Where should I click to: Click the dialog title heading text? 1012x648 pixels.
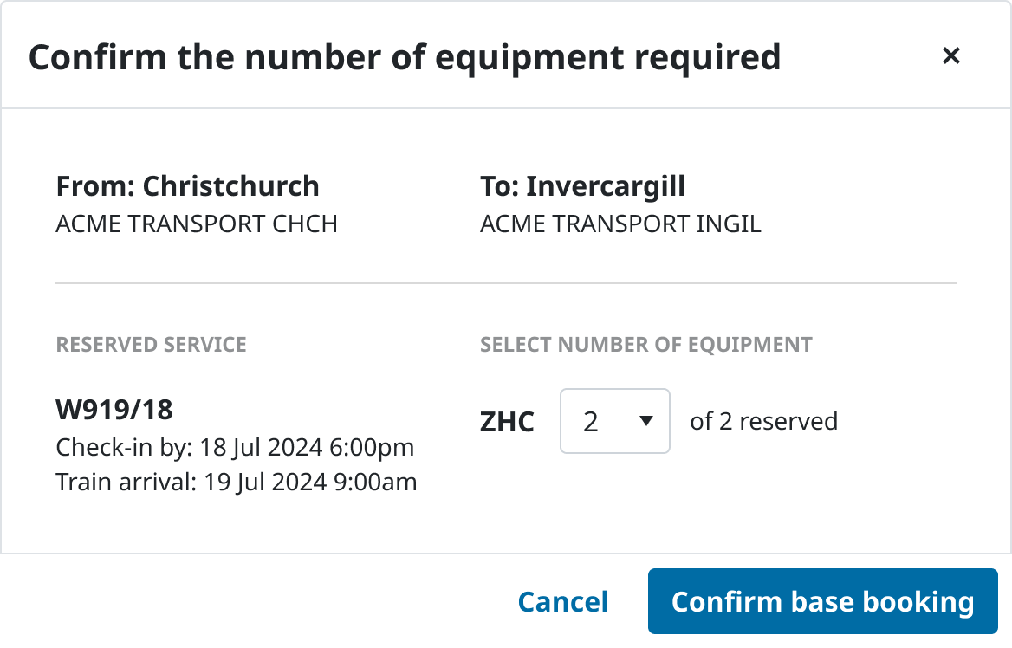405,57
